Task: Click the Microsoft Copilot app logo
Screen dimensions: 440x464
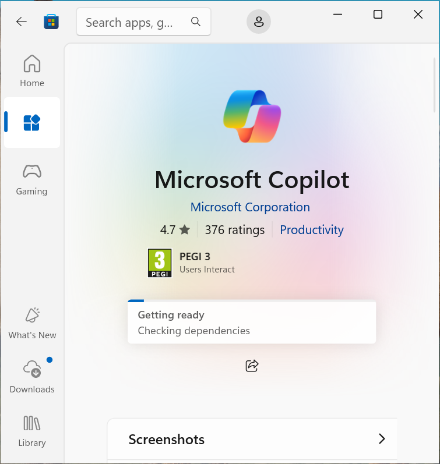Action: [x=252, y=116]
